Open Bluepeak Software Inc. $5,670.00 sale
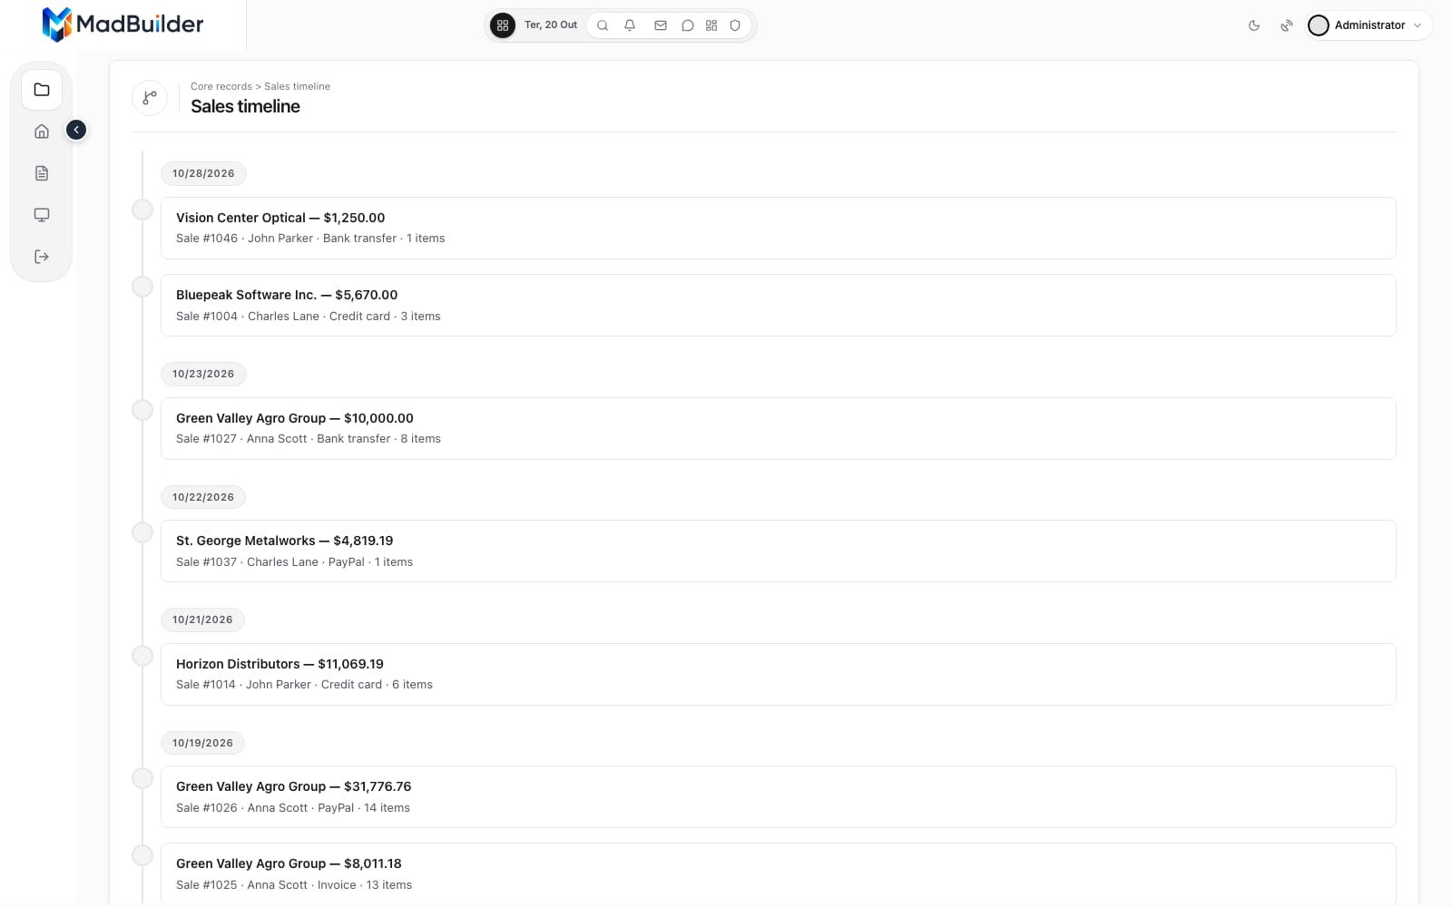Viewport: 1452px width, 907px height. pyautogui.click(x=778, y=305)
